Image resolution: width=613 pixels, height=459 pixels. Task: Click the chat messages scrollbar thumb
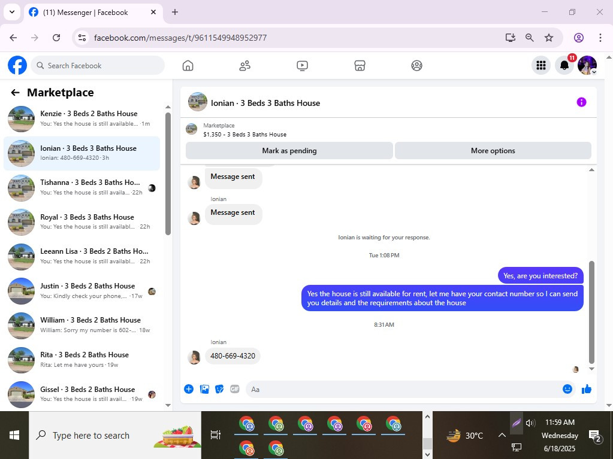(591, 312)
